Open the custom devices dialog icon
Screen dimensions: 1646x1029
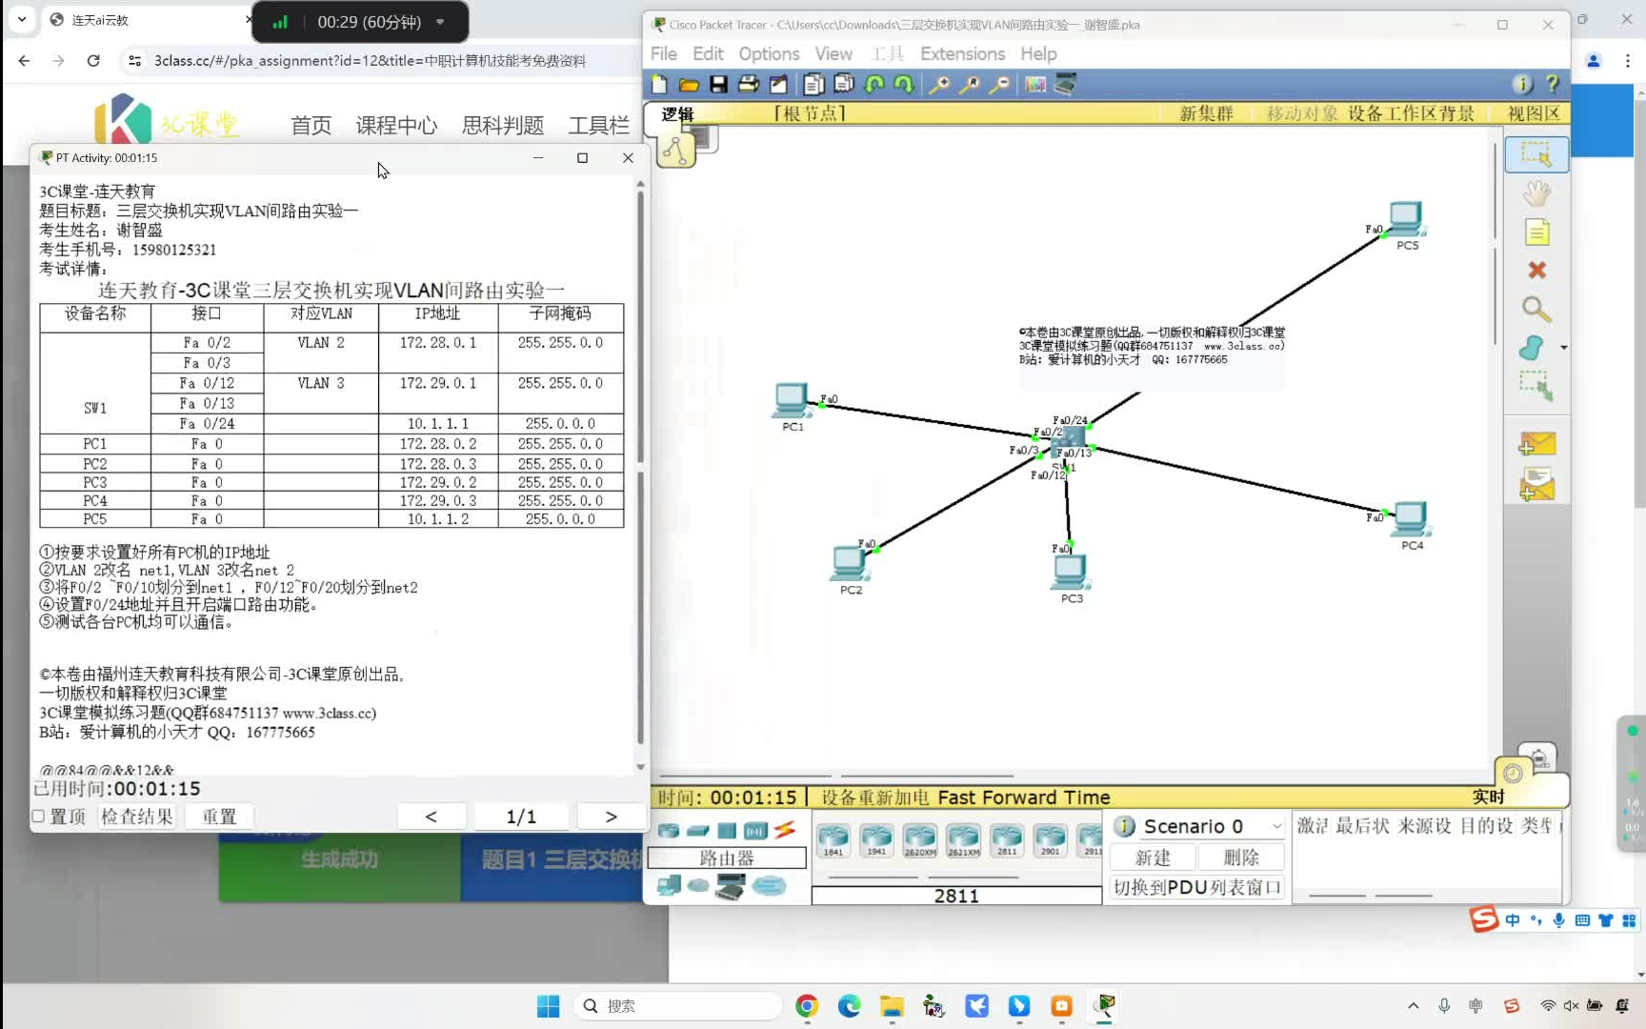[x=1066, y=85]
